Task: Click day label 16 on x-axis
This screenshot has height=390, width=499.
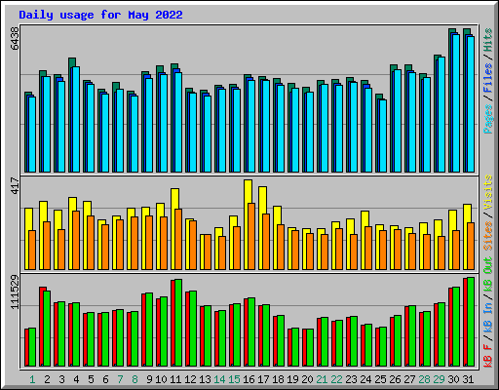Action: click(249, 379)
